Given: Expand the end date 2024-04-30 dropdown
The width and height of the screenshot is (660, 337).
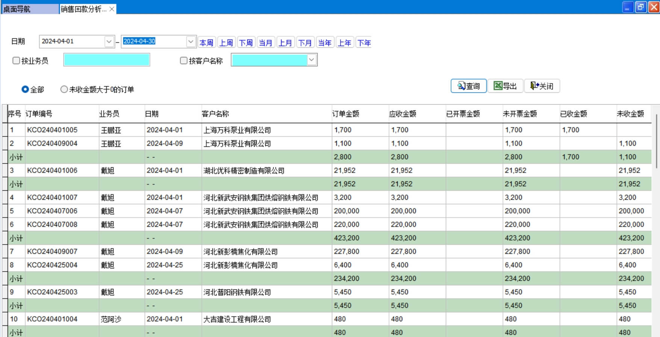Looking at the screenshot, I should click(x=191, y=41).
